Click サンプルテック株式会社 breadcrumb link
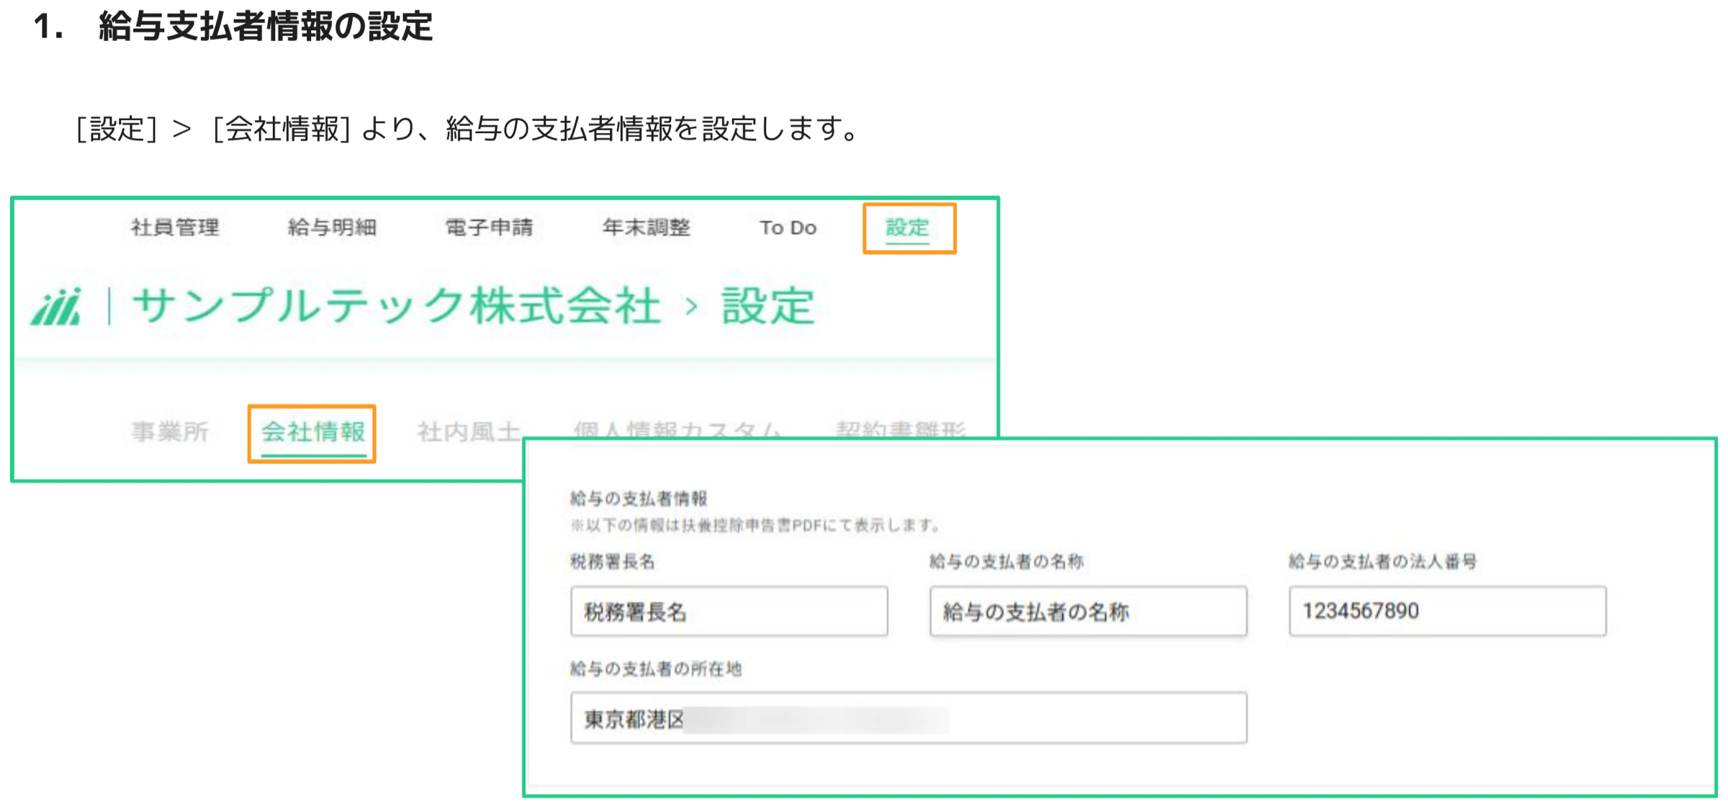 pyautogui.click(x=397, y=306)
